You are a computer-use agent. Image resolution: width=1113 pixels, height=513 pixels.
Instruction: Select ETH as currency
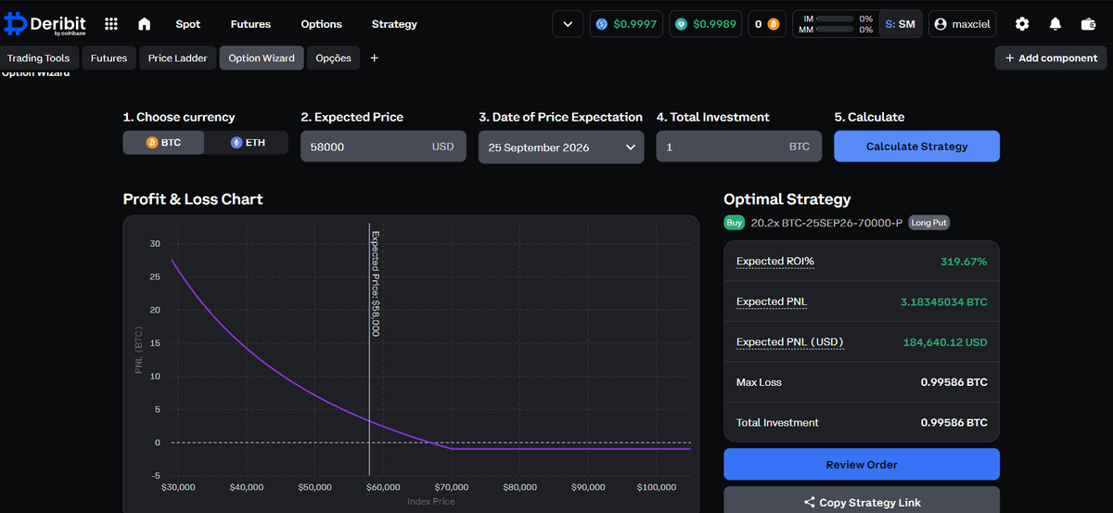coord(247,143)
